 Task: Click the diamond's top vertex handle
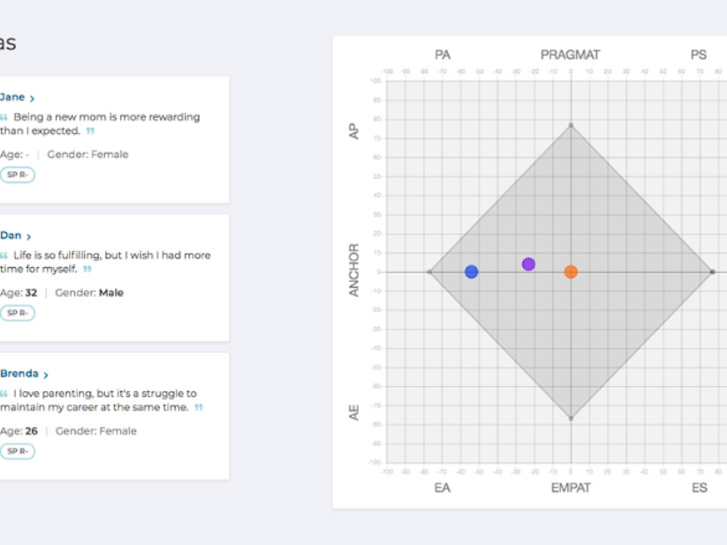tap(571, 125)
